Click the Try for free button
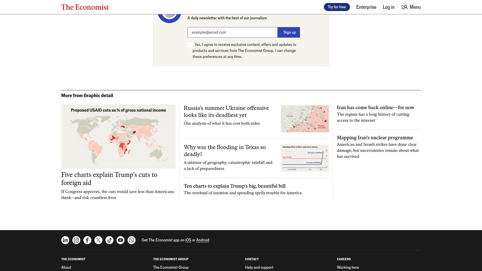Viewport: 482px width, 271px height. (x=337, y=7)
